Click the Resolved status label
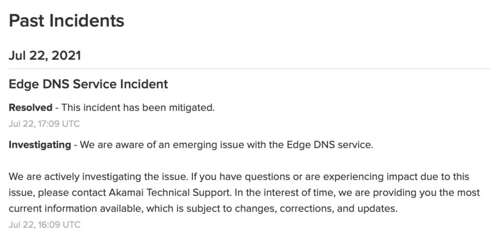Viewport: 499px width, 243px height. pyautogui.click(x=30, y=108)
